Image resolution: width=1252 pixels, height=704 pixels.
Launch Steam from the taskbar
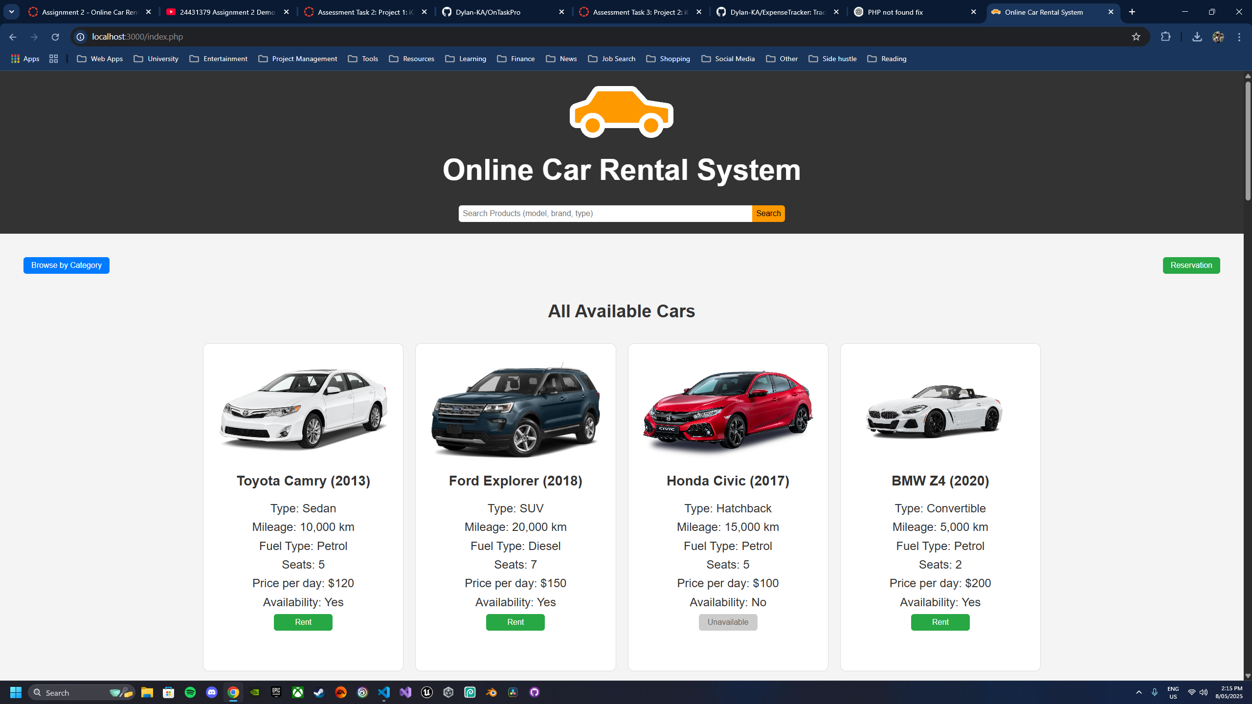tap(319, 692)
